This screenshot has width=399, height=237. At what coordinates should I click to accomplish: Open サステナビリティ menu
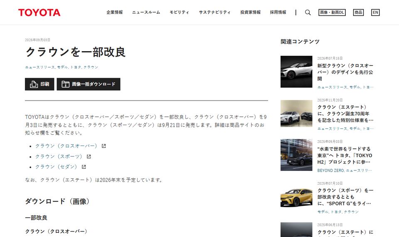(214, 12)
